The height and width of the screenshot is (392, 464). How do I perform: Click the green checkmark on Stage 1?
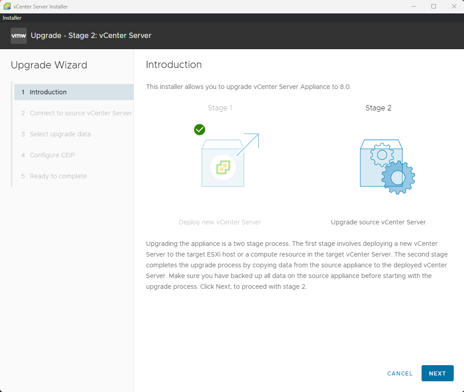tap(200, 129)
